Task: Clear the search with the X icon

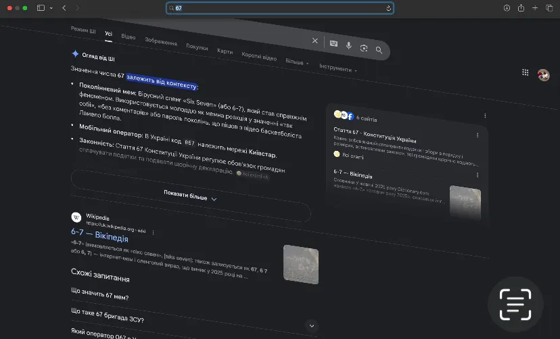Action: click(x=314, y=41)
